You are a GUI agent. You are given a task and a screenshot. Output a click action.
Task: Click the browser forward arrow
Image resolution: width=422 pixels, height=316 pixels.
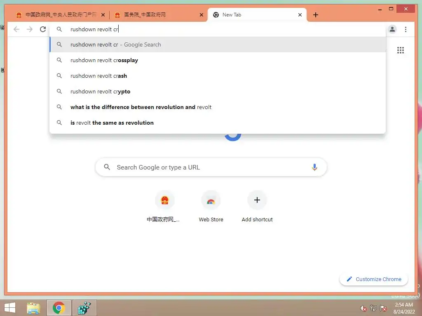coord(30,29)
